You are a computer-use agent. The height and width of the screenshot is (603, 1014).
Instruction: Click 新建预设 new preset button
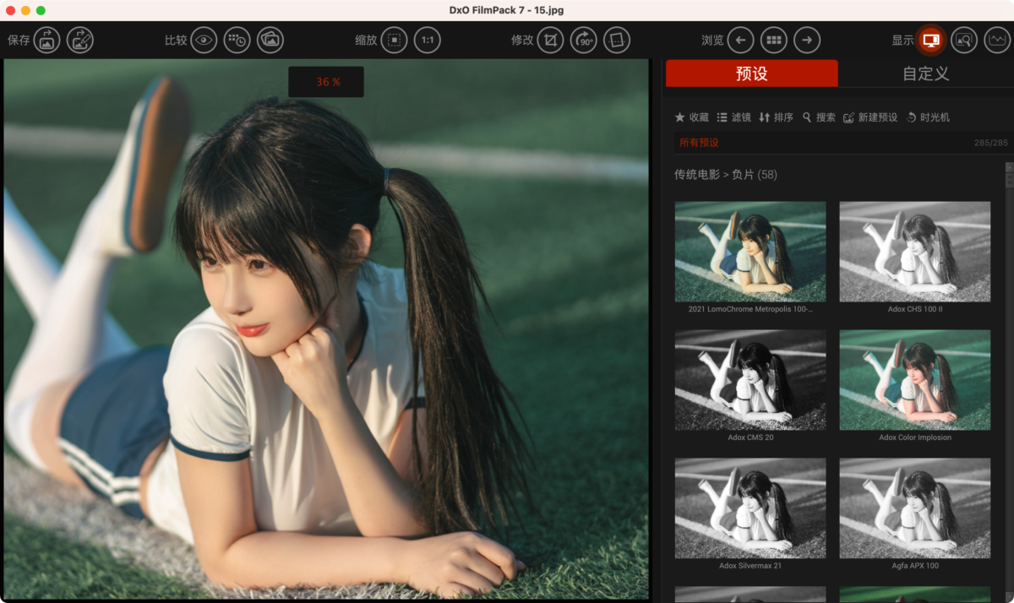[x=870, y=117]
